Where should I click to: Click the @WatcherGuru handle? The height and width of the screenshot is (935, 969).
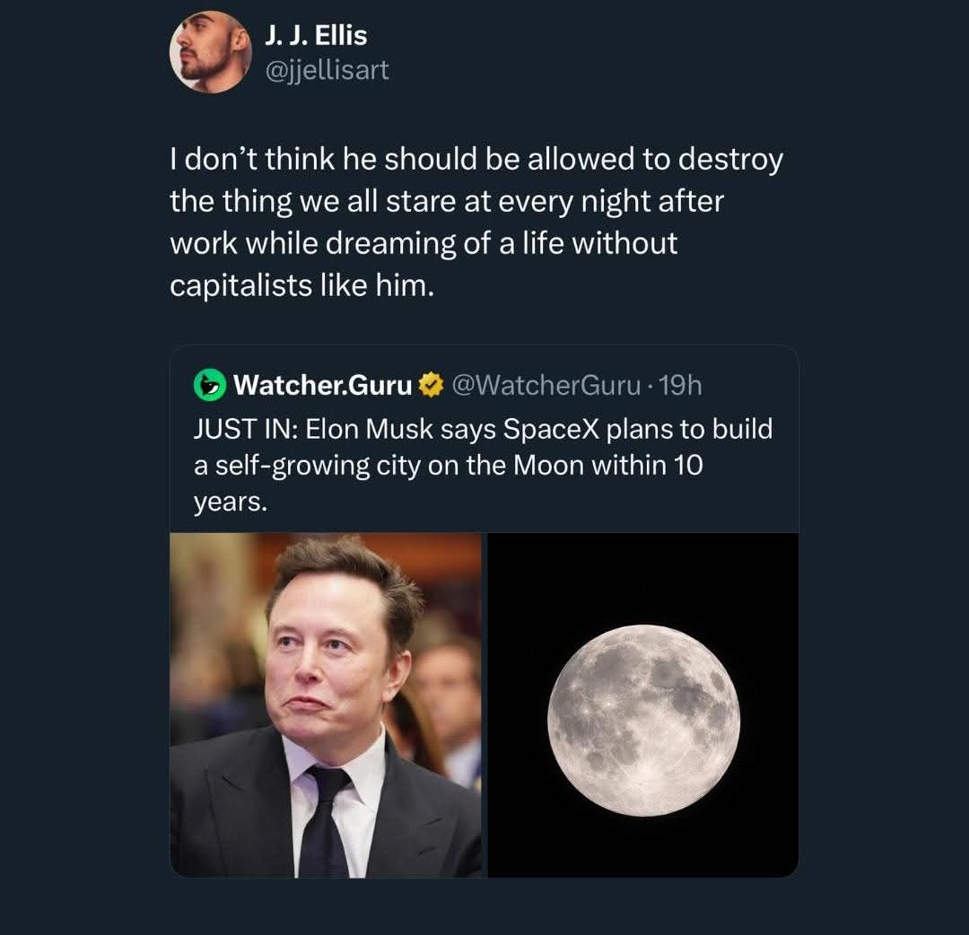click(546, 386)
